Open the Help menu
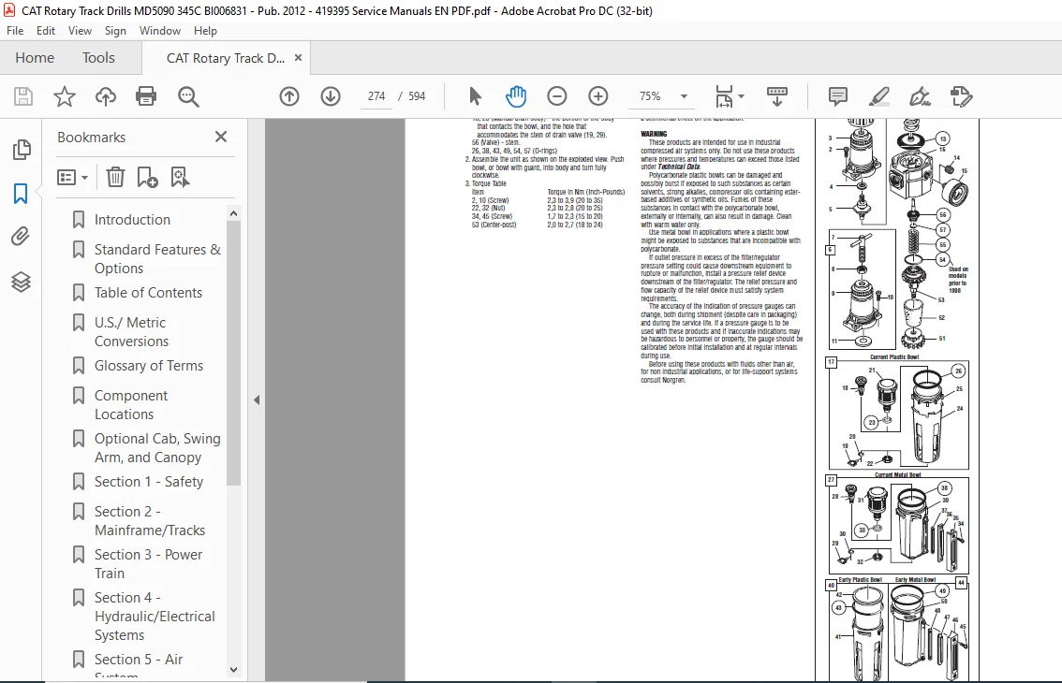 (205, 31)
